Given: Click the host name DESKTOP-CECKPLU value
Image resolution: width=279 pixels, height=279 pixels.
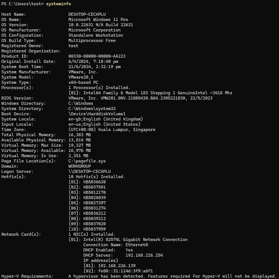Looking at the screenshot, I should click(87, 14).
